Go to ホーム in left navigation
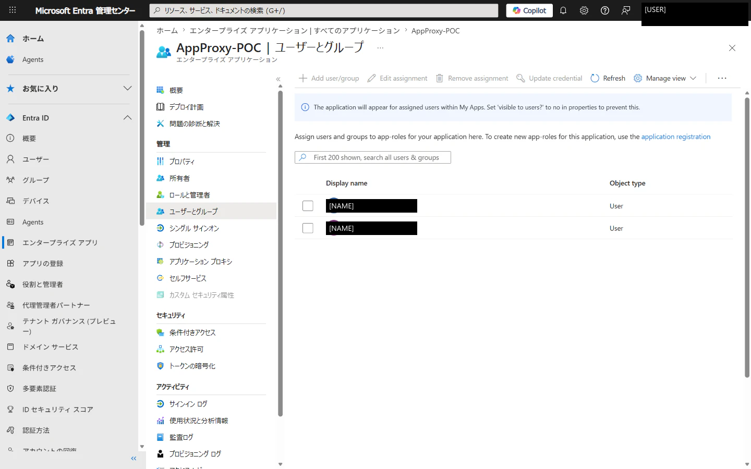Image resolution: width=751 pixels, height=469 pixels. (33, 39)
